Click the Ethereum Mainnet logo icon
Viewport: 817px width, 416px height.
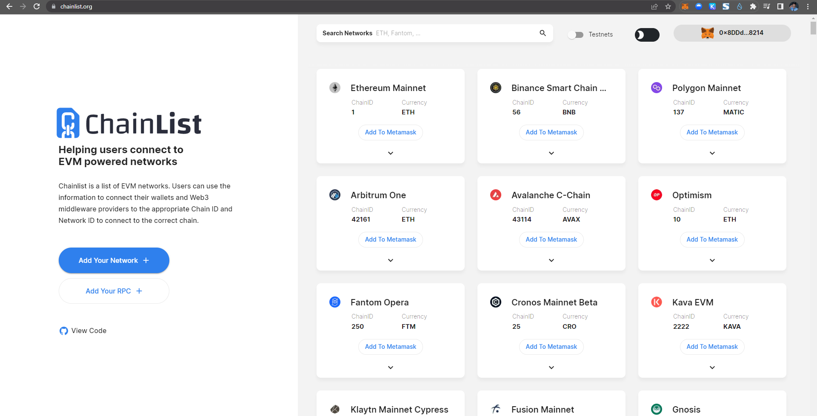pyautogui.click(x=335, y=88)
